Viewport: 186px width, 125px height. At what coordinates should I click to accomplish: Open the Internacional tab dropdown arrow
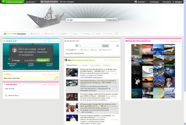click(78, 65)
